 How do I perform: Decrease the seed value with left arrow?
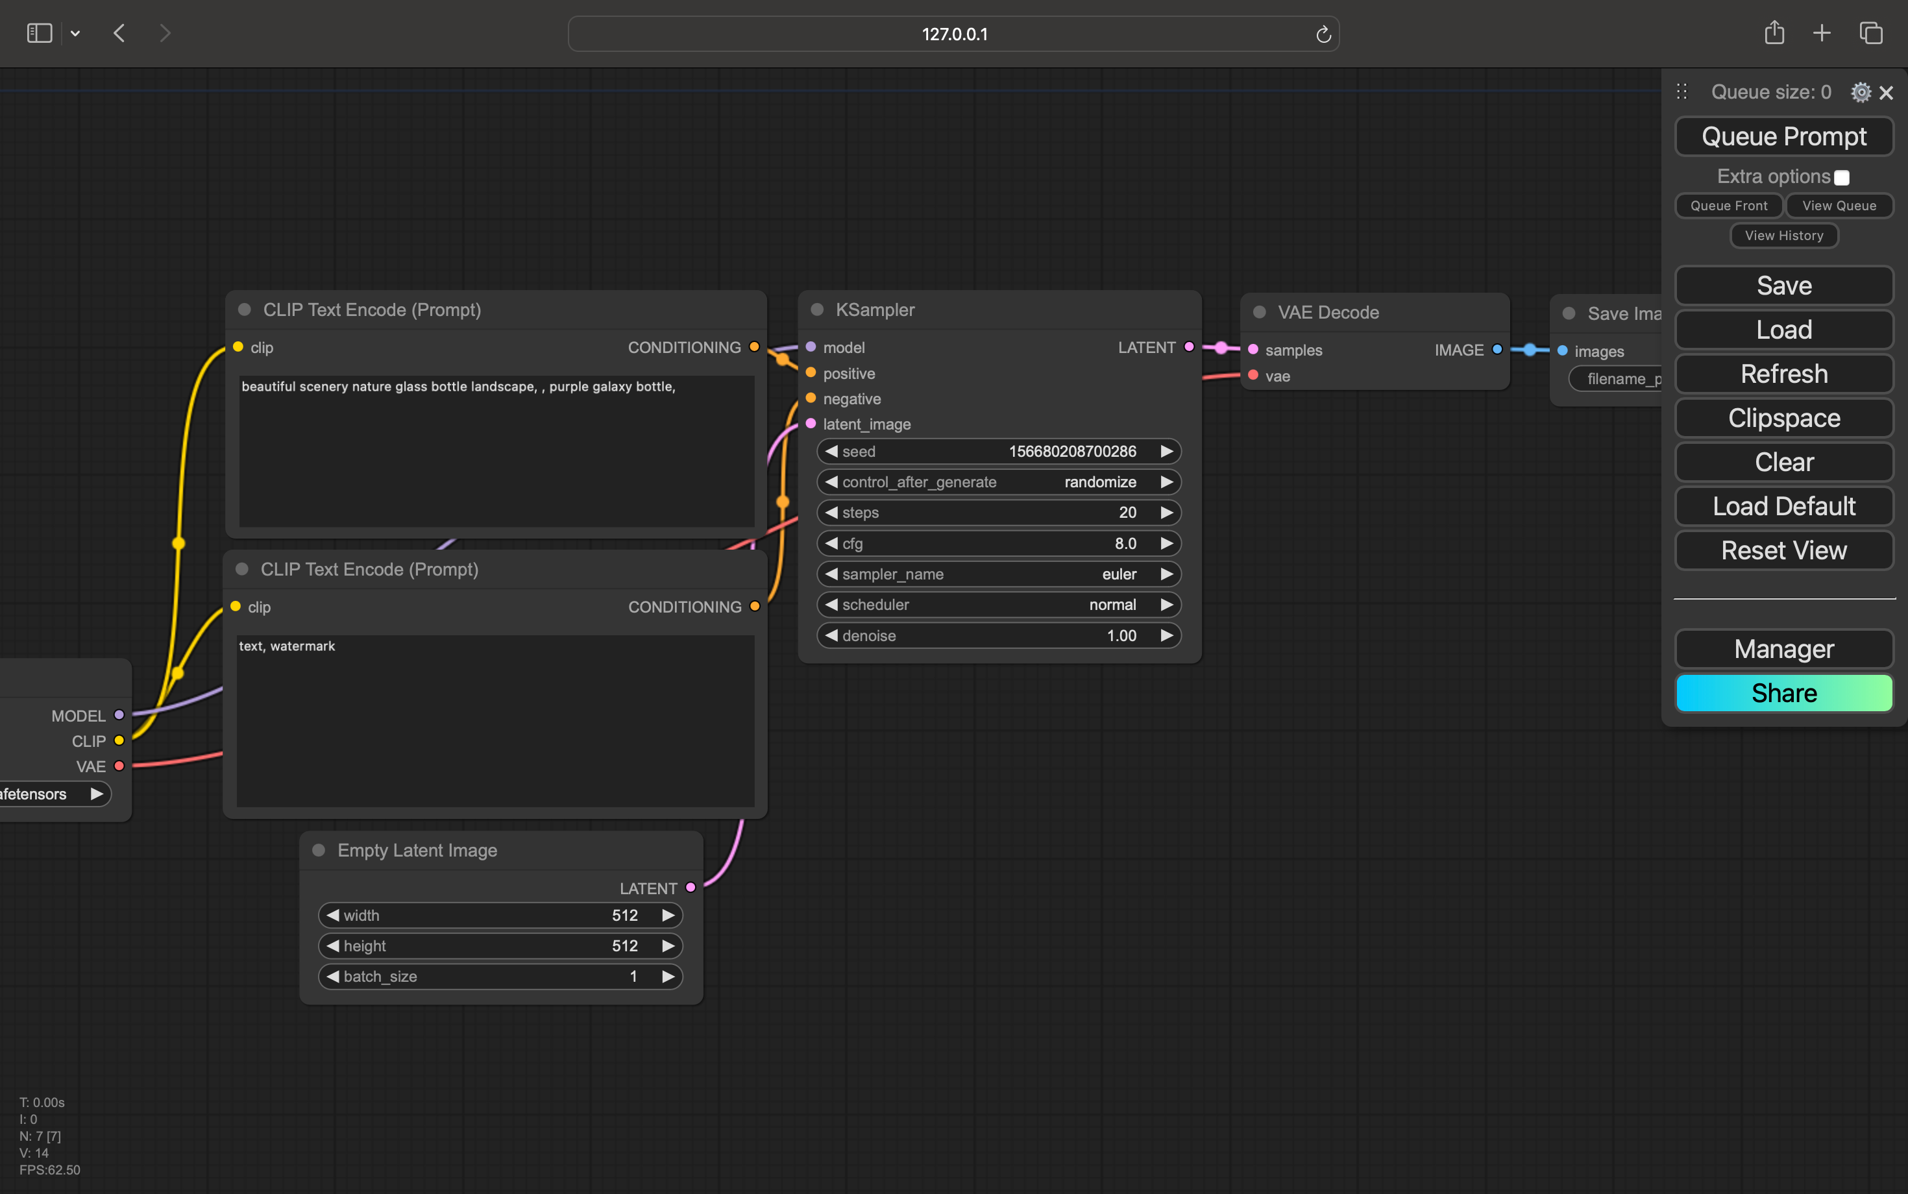(831, 451)
